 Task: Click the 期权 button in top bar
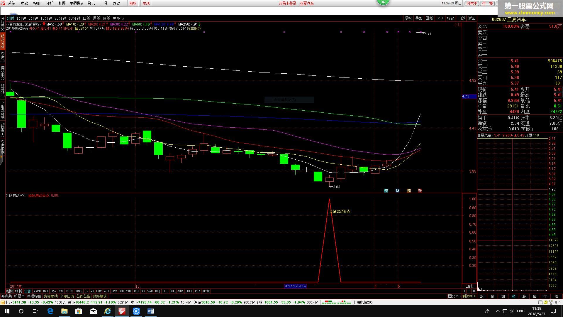coord(133,3)
